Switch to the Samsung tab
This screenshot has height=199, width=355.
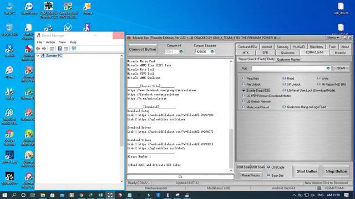click(282, 46)
